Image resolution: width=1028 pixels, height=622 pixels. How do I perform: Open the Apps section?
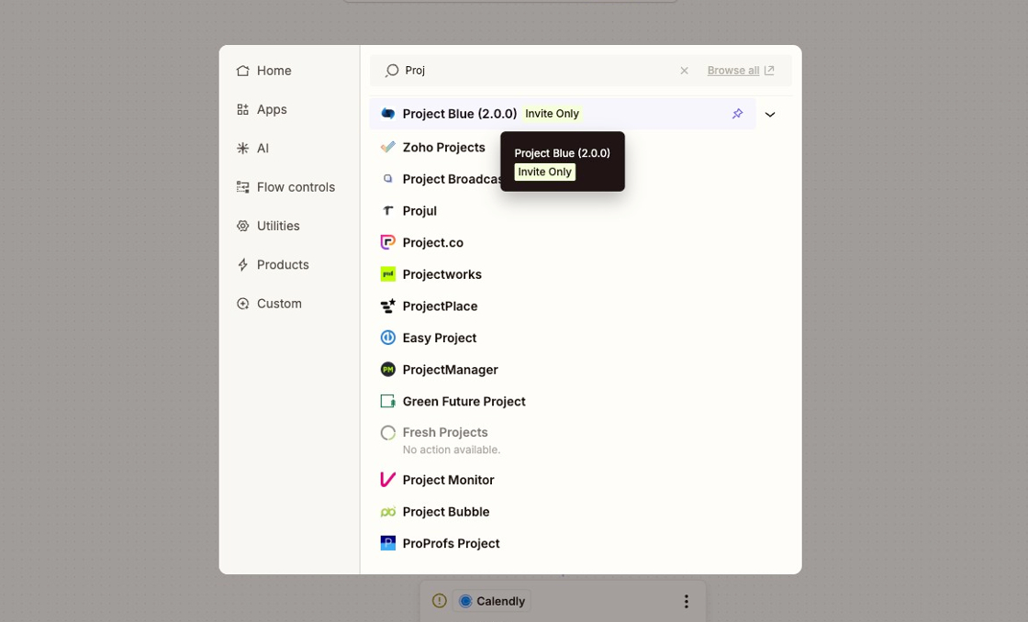tap(273, 109)
